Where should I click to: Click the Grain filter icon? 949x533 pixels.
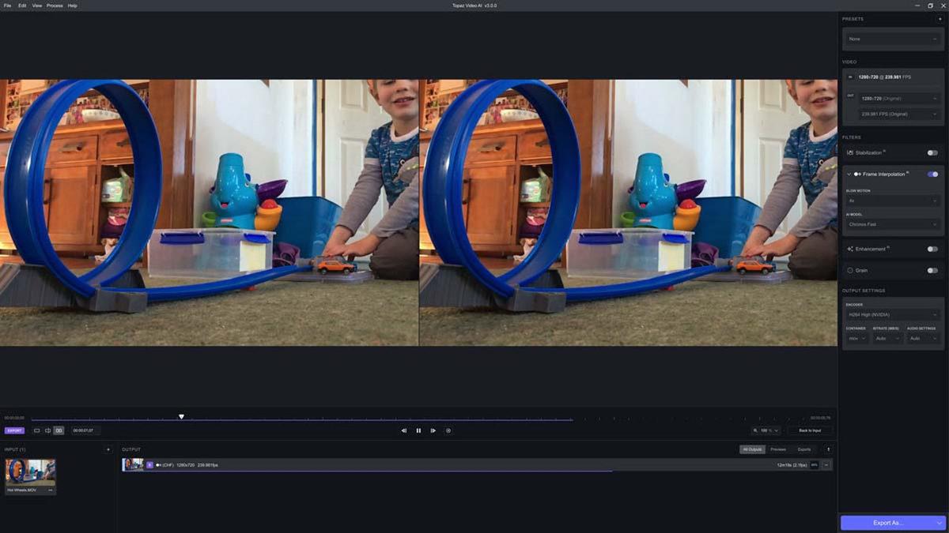coord(849,270)
